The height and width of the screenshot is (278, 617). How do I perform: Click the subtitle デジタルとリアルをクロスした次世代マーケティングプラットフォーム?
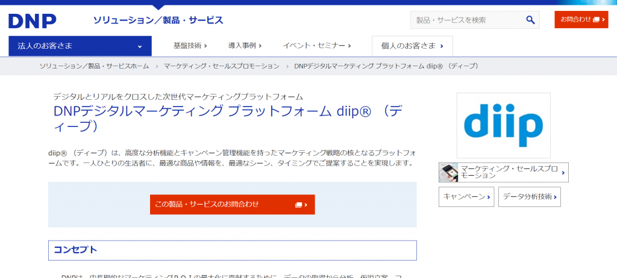tap(178, 96)
